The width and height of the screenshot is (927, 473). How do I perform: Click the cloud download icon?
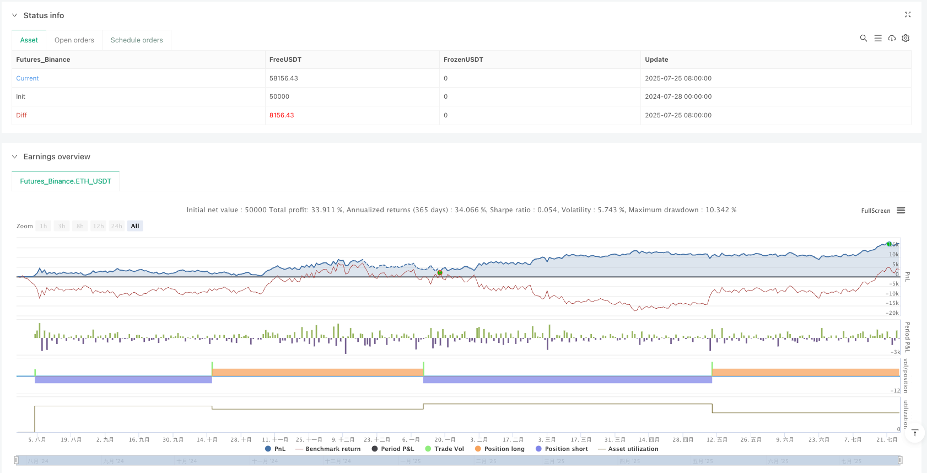(x=891, y=38)
